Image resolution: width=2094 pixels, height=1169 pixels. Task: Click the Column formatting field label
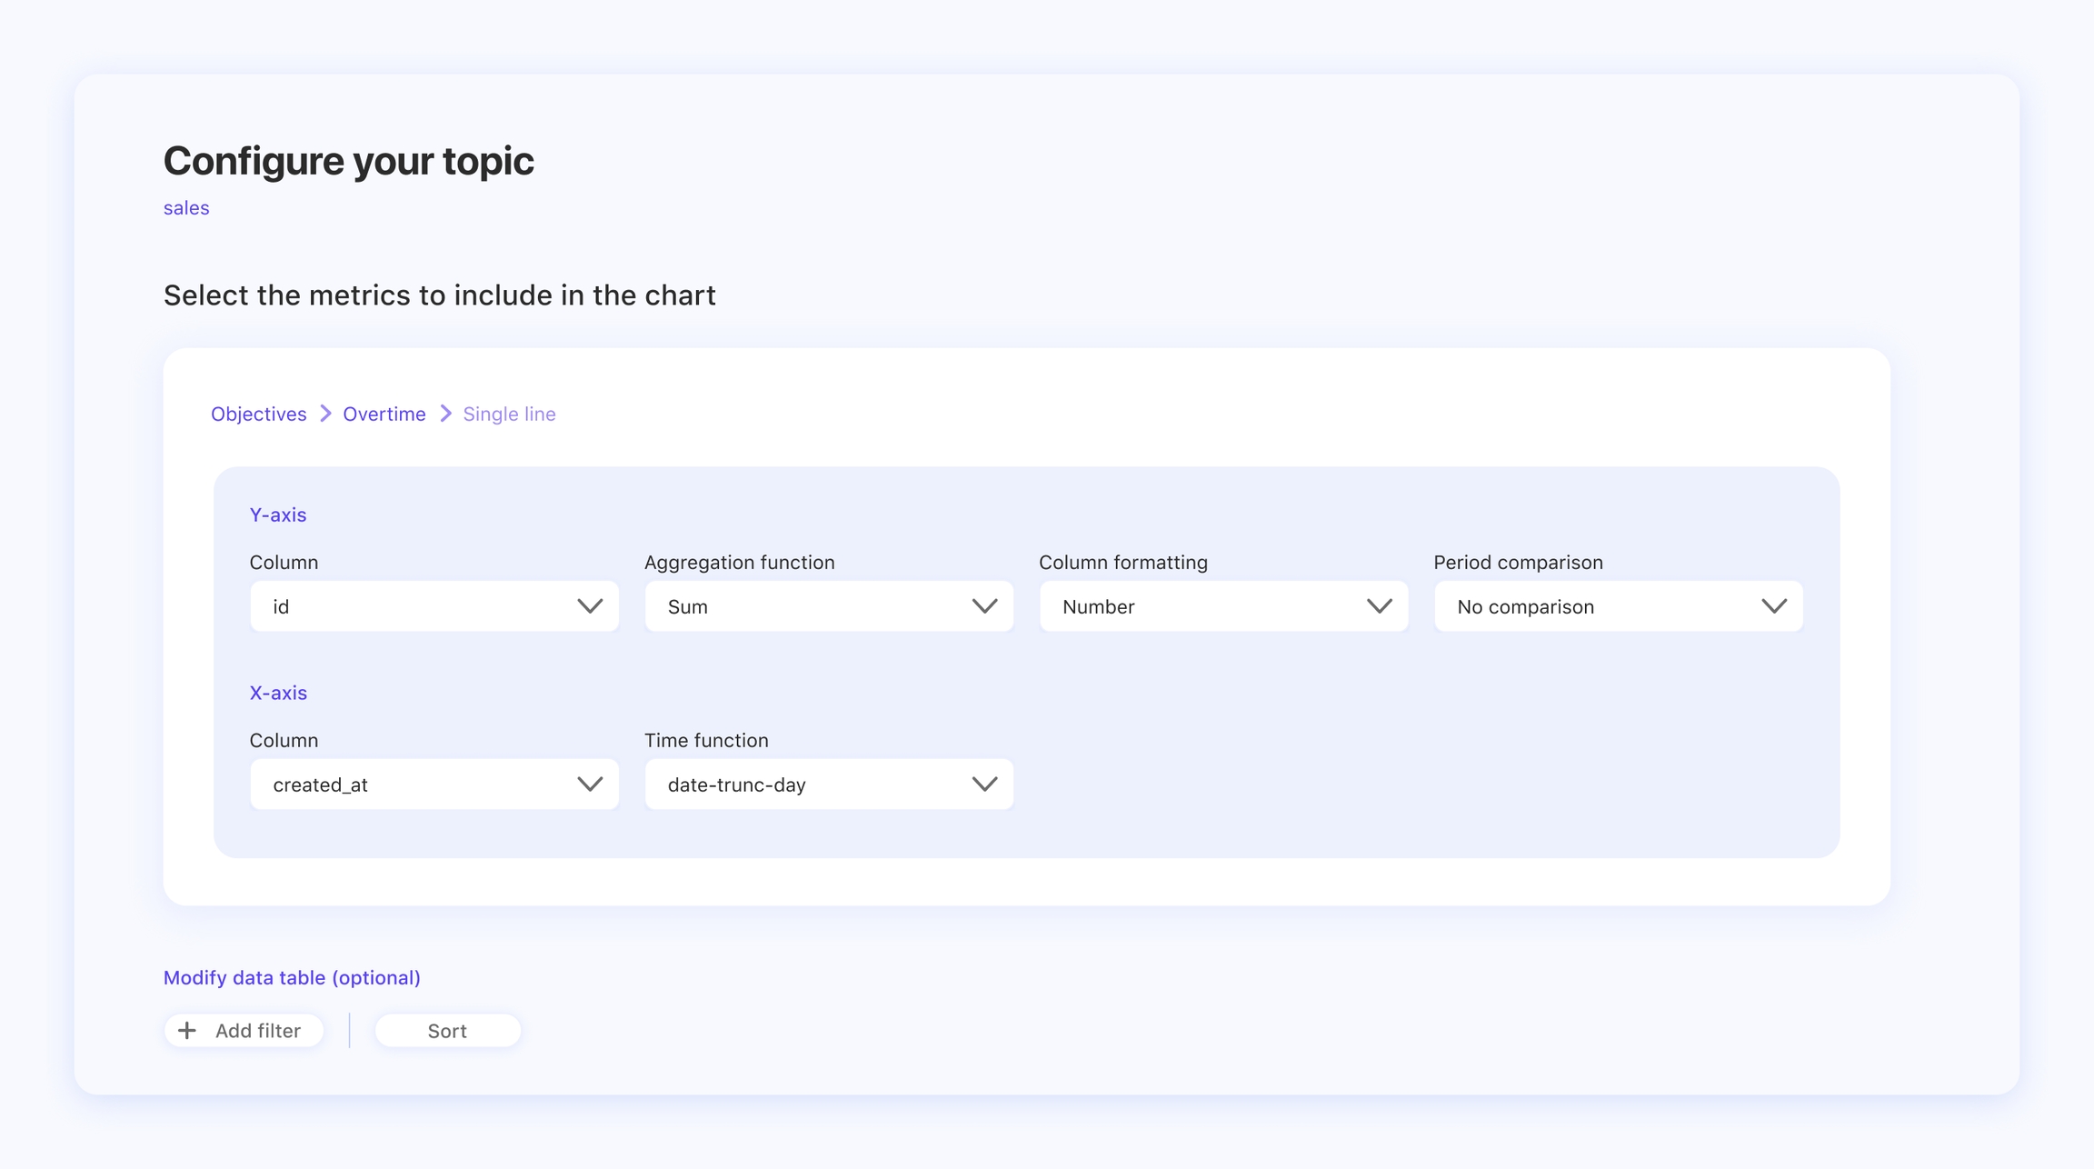click(1123, 563)
